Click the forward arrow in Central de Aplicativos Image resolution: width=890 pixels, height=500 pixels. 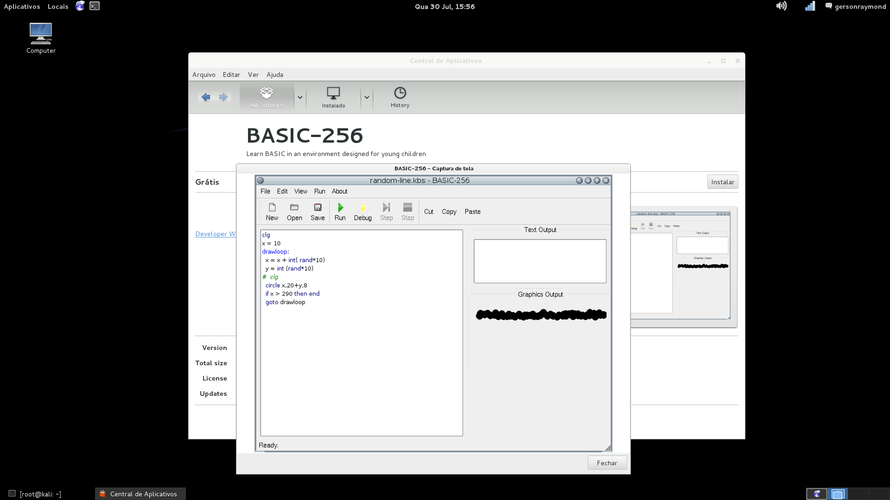coord(223,97)
